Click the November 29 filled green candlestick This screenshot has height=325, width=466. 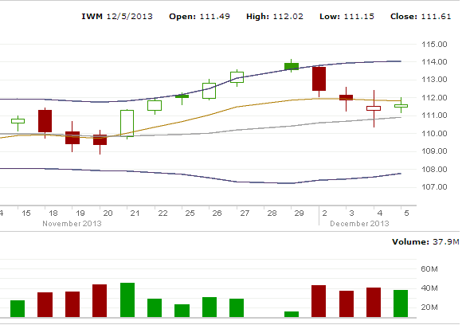292,66
